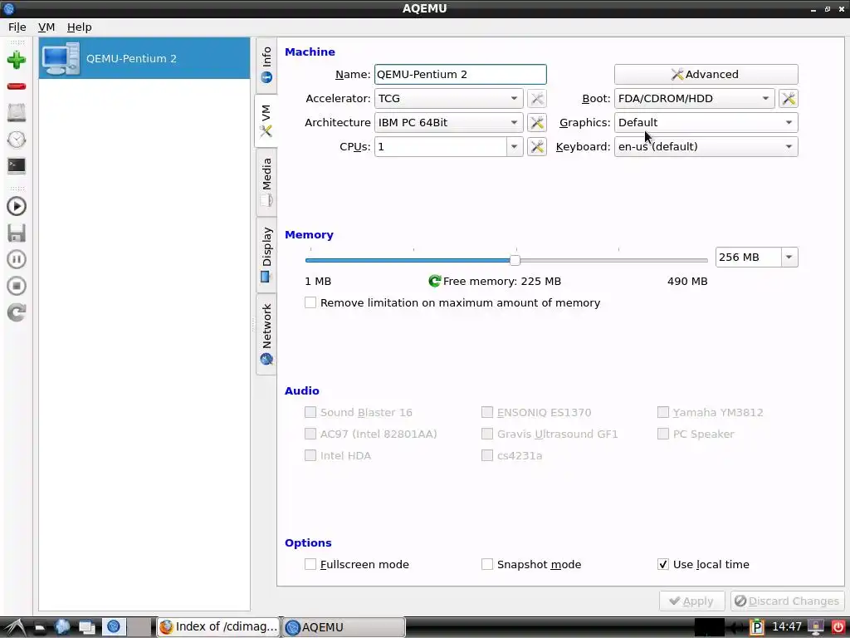Image resolution: width=850 pixels, height=638 pixels.
Task: Save VM state with floppy disk icon
Action: tap(17, 233)
